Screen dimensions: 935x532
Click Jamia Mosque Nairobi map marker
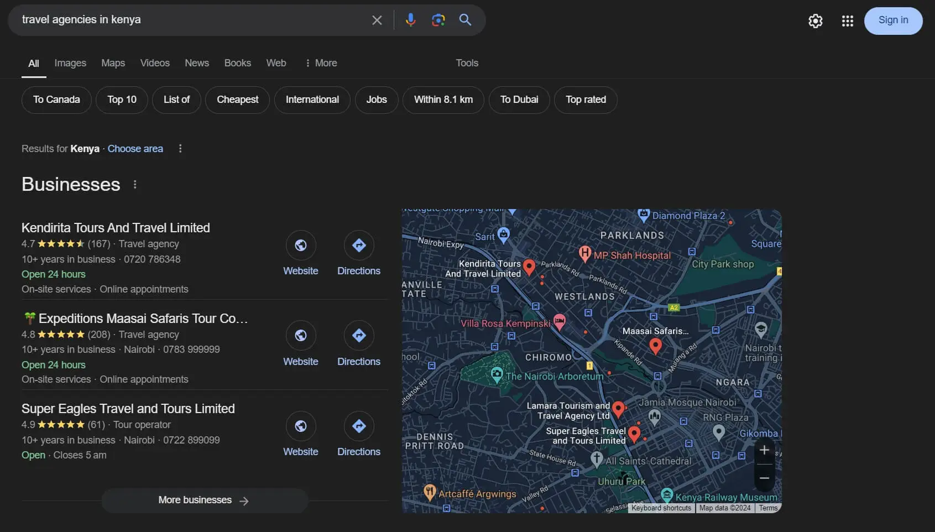point(655,416)
